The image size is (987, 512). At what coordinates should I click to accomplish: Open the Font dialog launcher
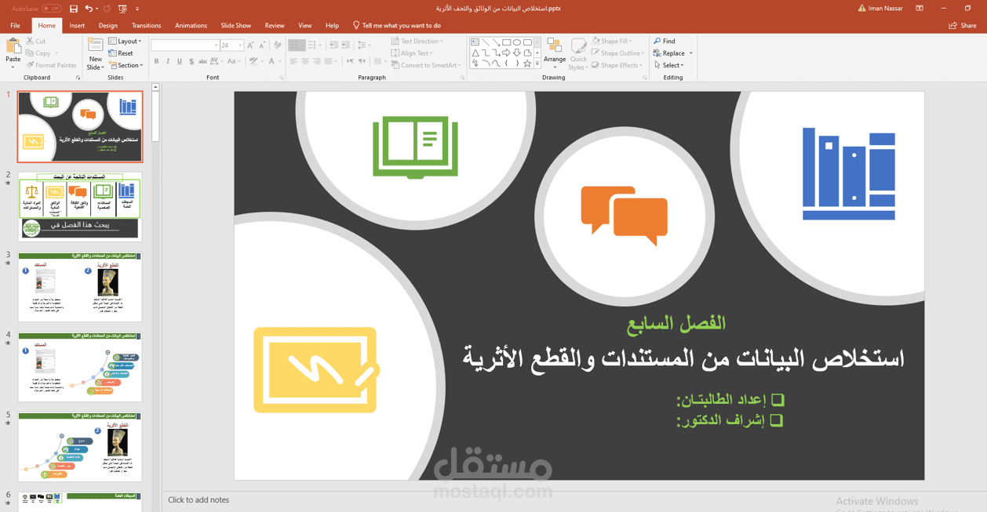point(281,78)
